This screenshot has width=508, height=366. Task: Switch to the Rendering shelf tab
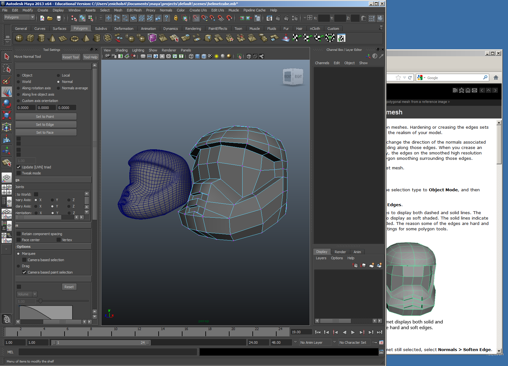pos(193,29)
